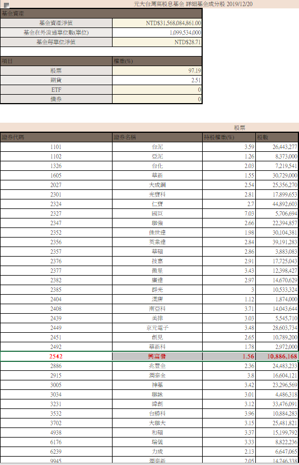Select the 大聯大 name cell
The image size is (299, 465).
[x=157, y=423]
